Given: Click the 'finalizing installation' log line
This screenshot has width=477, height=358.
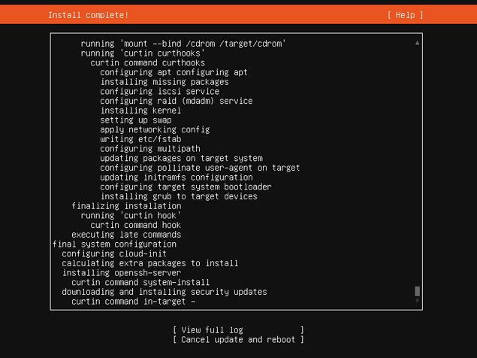Looking at the screenshot, I should pyautogui.click(x=126, y=206).
